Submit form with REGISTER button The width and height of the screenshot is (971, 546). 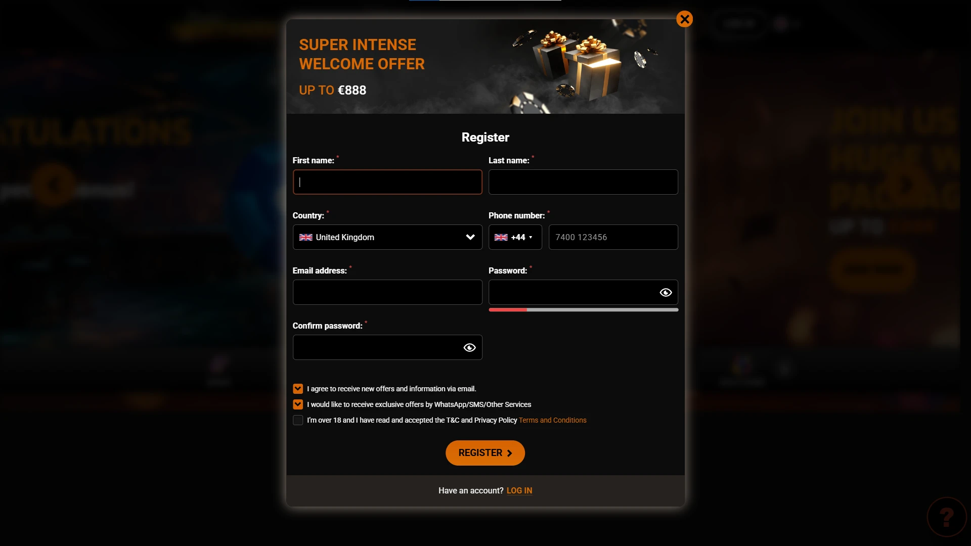[485, 453]
